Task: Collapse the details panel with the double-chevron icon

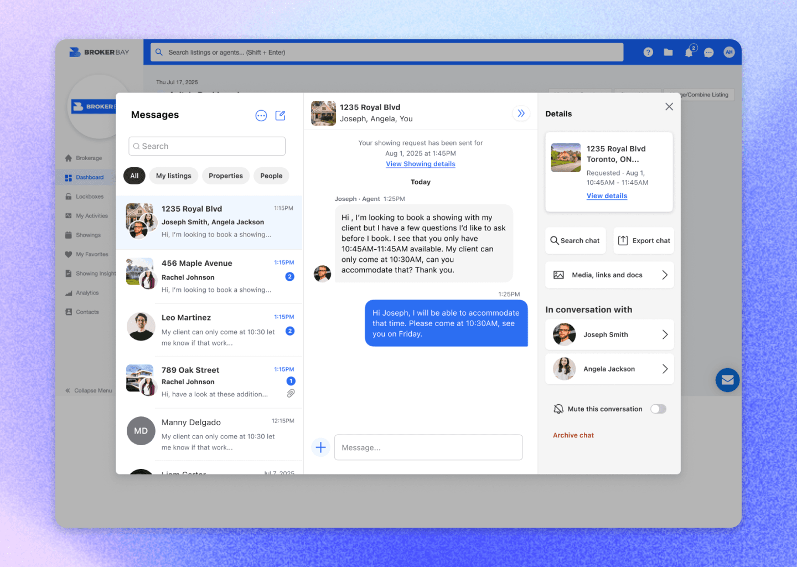Action: tap(521, 114)
